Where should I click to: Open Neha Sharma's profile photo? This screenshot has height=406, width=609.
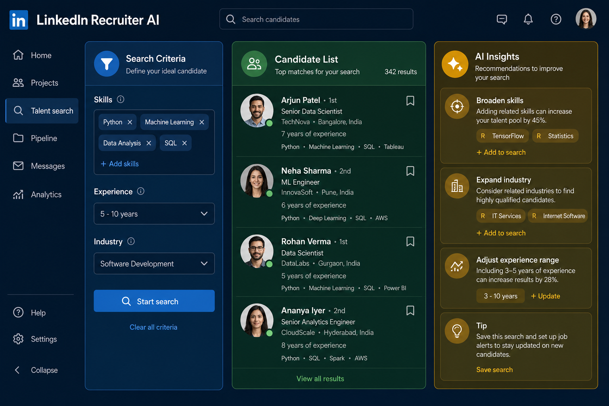pos(257,181)
